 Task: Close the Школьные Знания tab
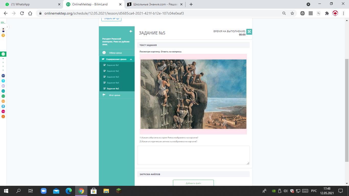181,4
